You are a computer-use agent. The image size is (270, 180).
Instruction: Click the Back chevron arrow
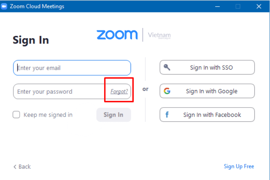(x=15, y=167)
